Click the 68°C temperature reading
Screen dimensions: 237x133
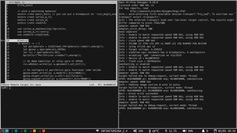pos(156,131)
